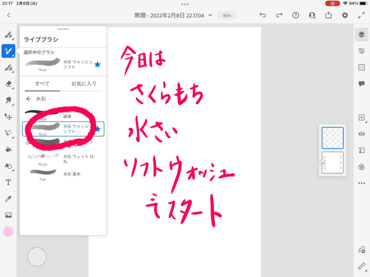Expand the document title dropdown chevron

click(210, 16)
